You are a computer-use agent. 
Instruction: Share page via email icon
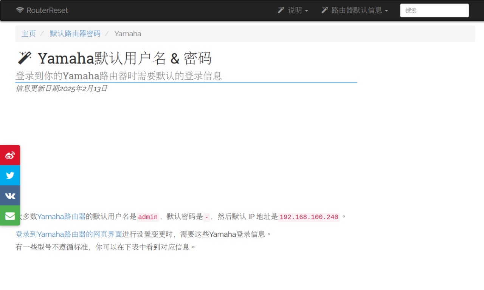pyautogui.click(x=10, y=216)
